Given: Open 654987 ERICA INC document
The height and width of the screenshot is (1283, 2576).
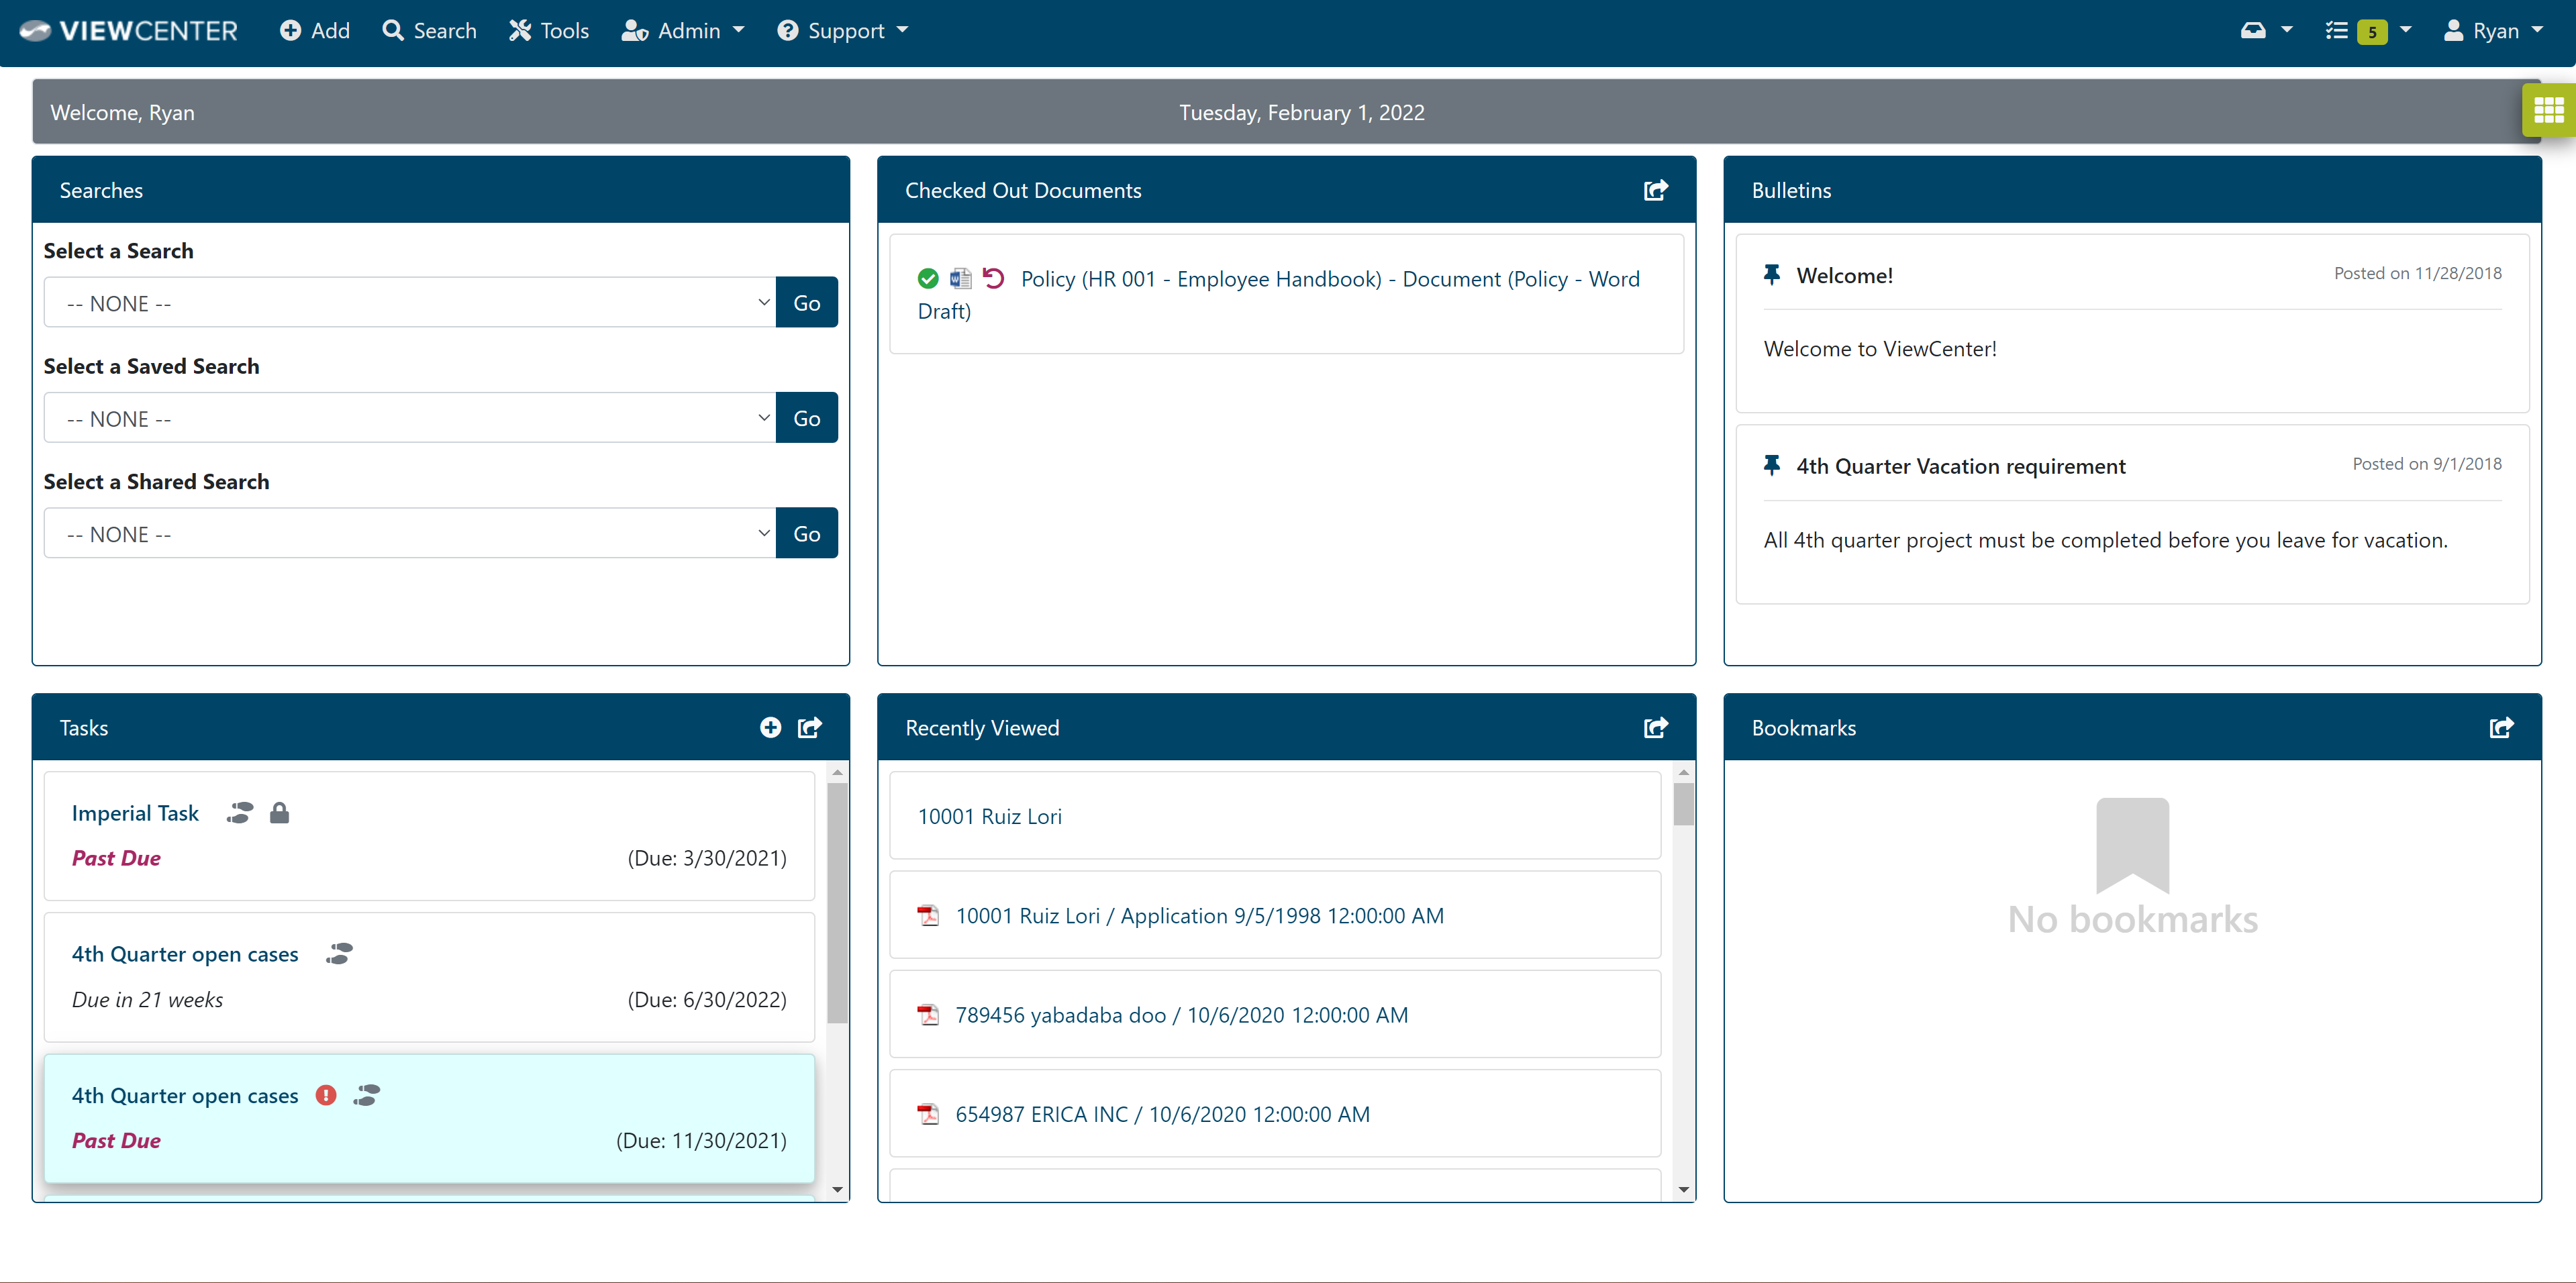Looking at the screenshot, I should click(x=1163, y=1114).
